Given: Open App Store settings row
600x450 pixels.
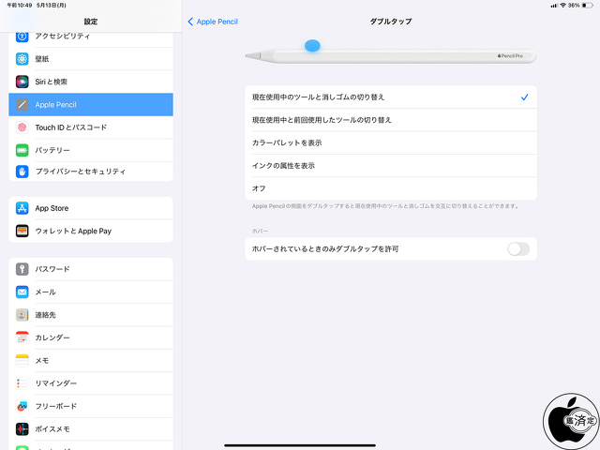Looking at the screenshot, I should coord(91,208).
